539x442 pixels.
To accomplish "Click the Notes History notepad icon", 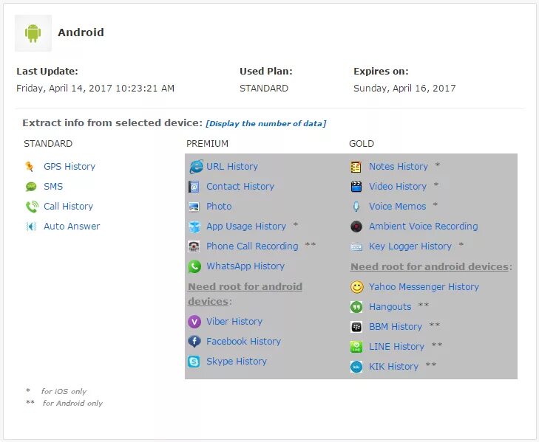I will pyautogui.click(x=356, y=167).
